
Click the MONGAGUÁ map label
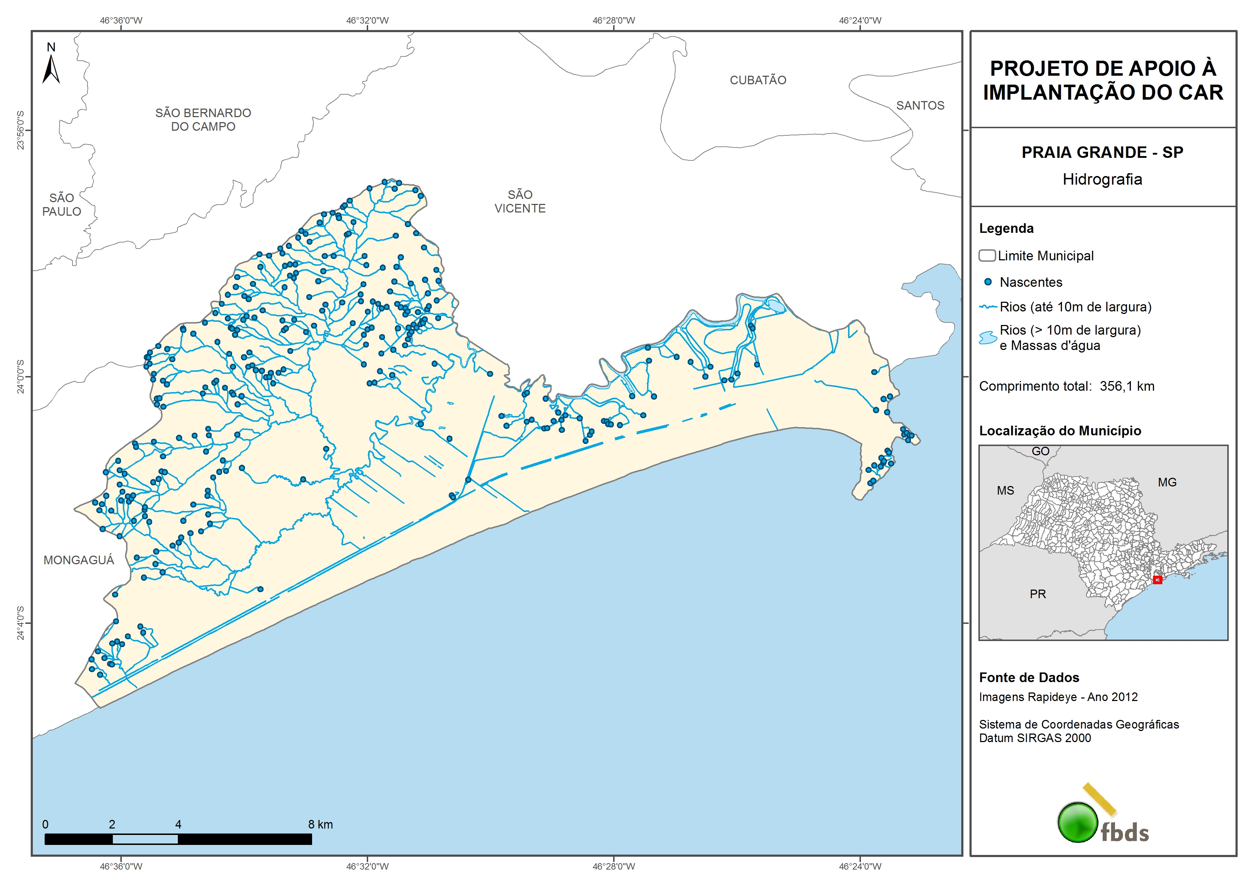(79, 560)
